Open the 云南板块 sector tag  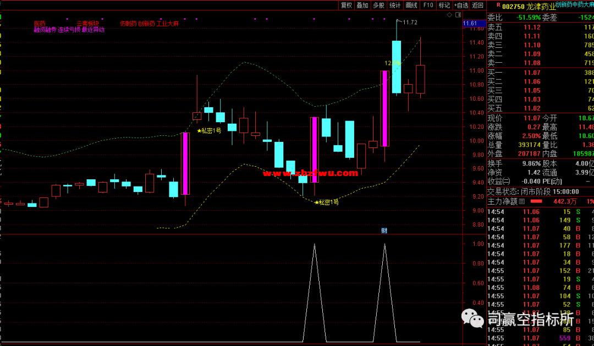tap(88, 24)
